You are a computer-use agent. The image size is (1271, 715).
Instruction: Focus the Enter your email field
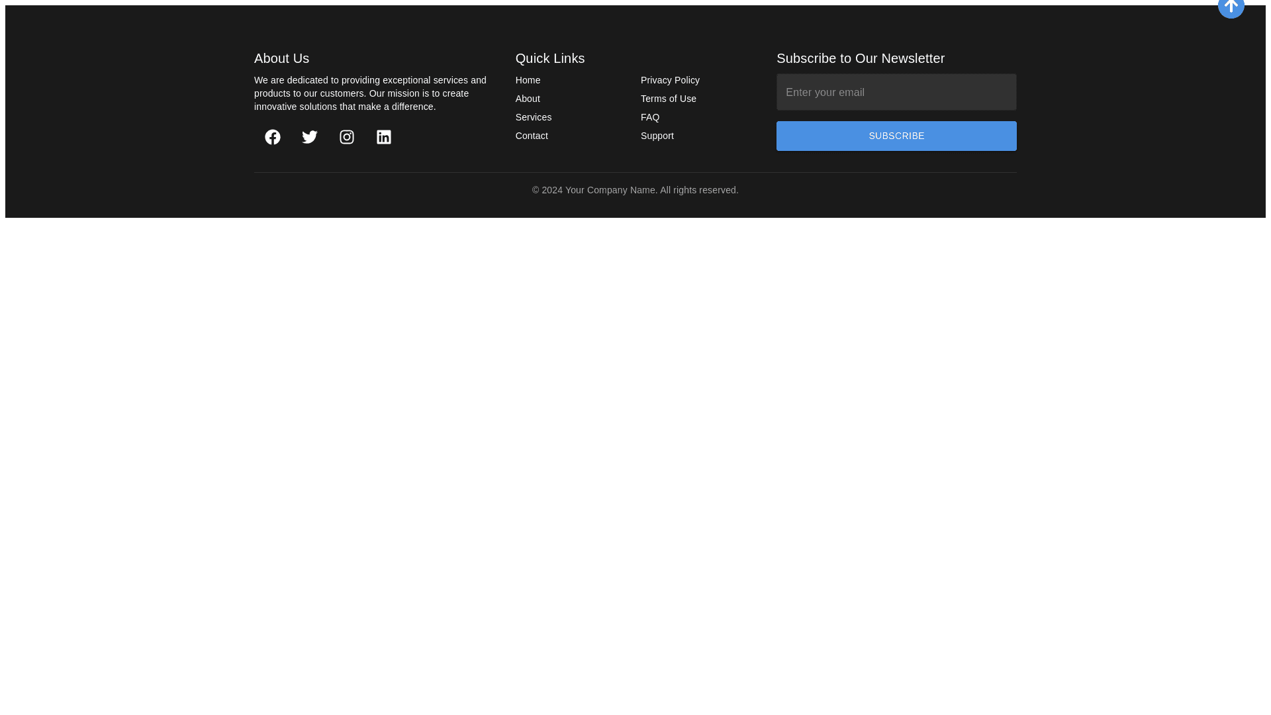[896, 92]
